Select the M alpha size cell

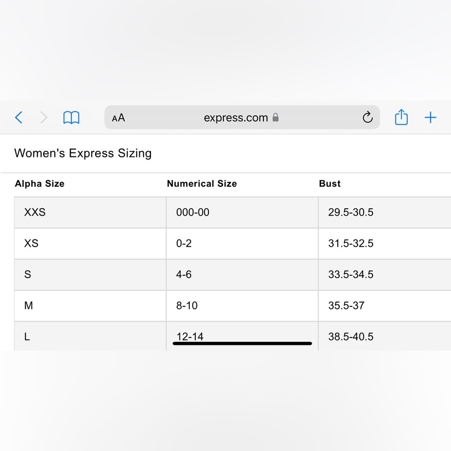click(90, 306)
